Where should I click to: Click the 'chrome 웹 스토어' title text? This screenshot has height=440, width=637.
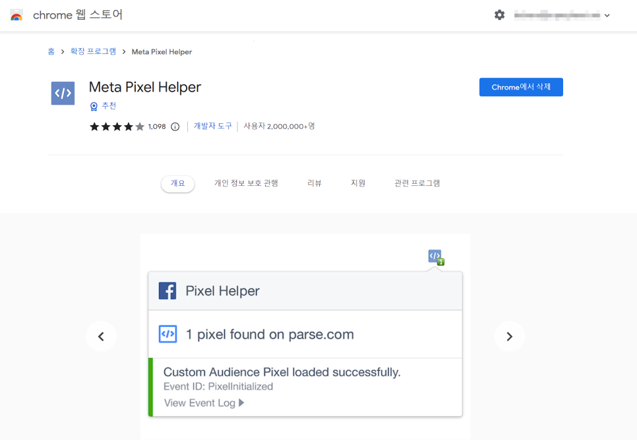tap(78, 15)
